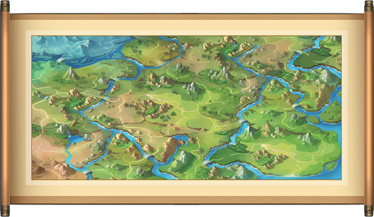Screen dimensions: 374x217
Task: Tap the small oval islet in the eastern bay
Action: click(x=313, y=120)
